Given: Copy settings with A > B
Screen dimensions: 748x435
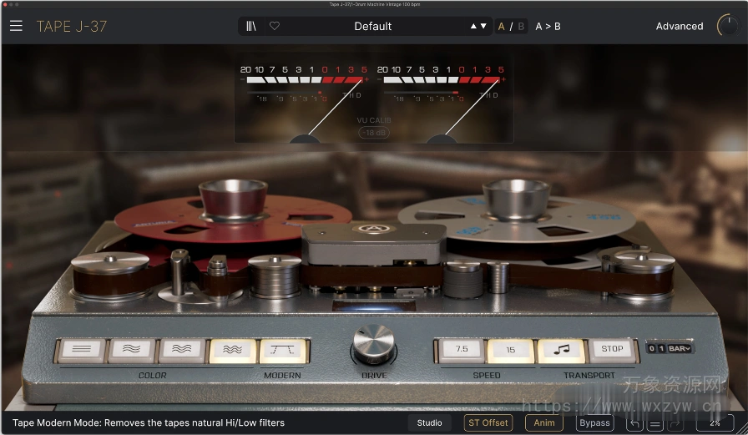Looking at the screenshot, I should [548, 26].
